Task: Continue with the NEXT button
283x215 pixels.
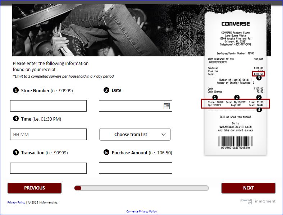Action: point(248,188)
